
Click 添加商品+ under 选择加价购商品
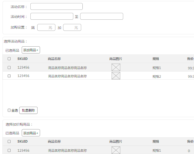click(31, 133)
